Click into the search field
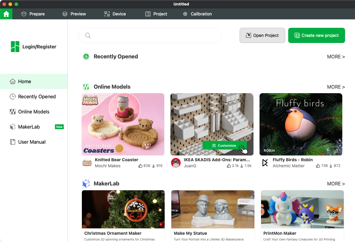This screenshot has width=355, height=242. coord(150,35)
